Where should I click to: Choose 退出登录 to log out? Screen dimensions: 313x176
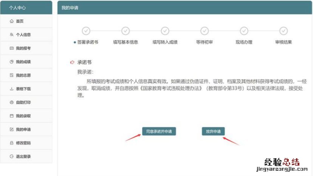(26, 156)
